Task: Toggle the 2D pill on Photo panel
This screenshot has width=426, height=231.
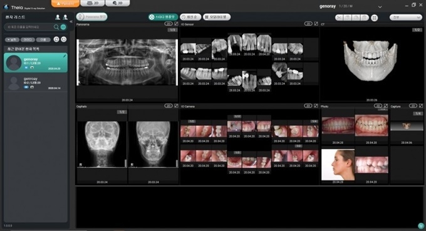Action: click(378, 106)
